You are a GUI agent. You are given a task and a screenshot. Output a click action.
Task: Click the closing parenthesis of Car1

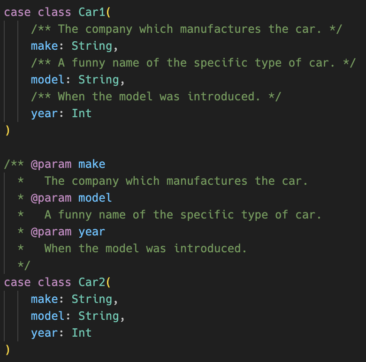pyautogui.click(x=7, y=130)
